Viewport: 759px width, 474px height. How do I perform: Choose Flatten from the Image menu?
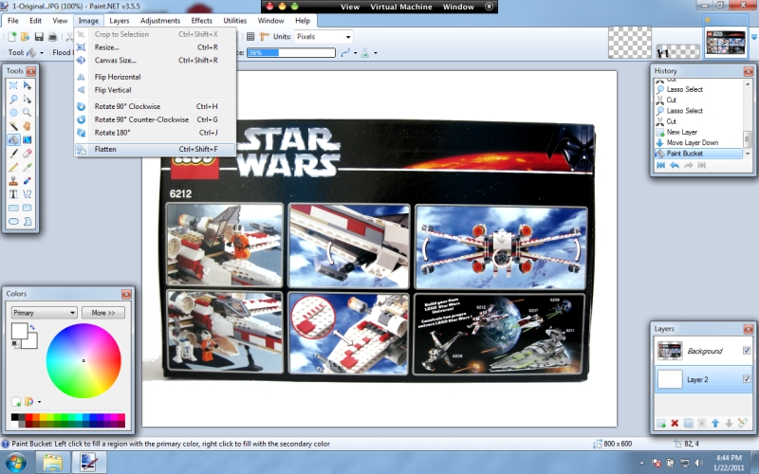155,149
